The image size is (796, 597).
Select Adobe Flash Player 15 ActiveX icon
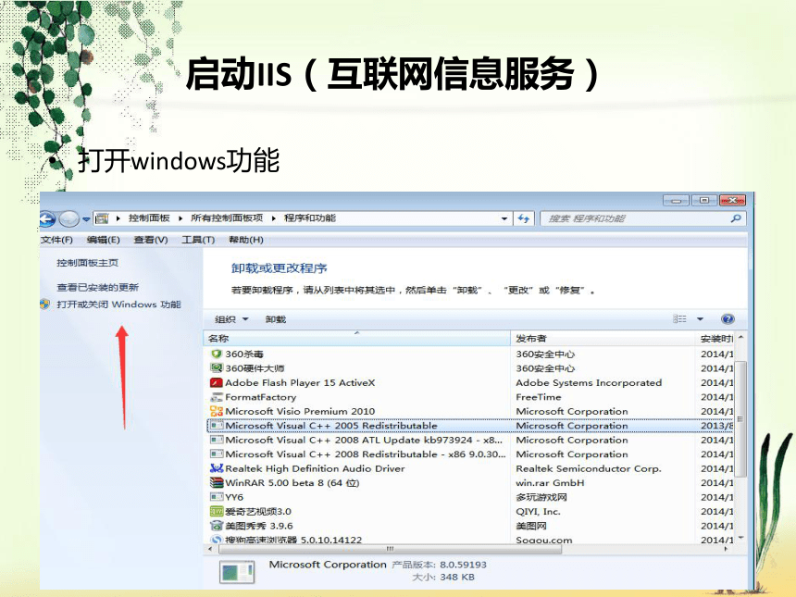pyautogui.click(x=217, y=382)
